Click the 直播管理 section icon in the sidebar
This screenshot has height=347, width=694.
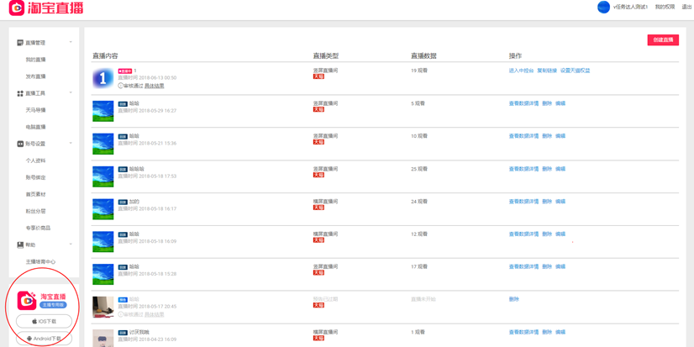(20, 43)
